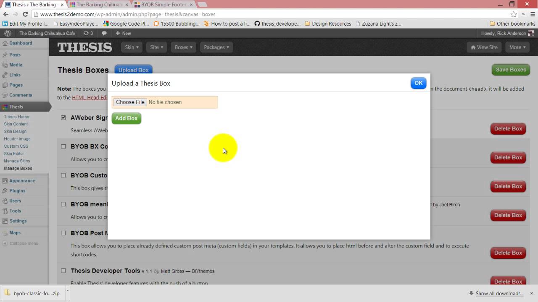Open Plugins in the WordPress sidebar

tap(17, 191)
